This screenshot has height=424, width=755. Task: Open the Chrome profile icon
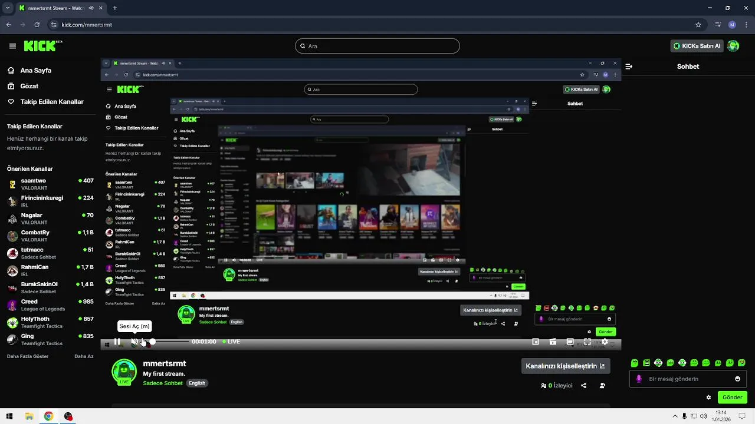point(732,25)
